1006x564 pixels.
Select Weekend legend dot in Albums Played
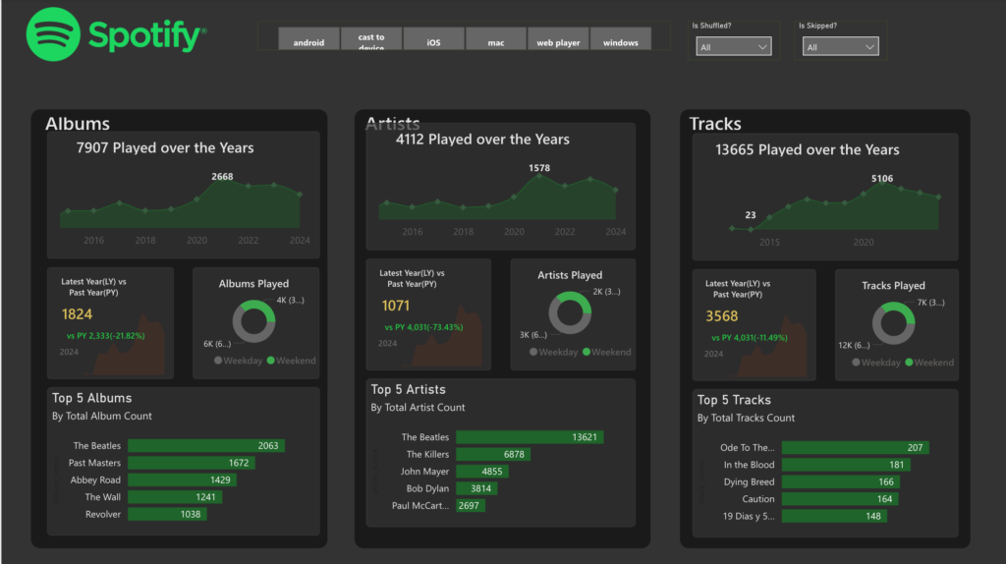tap(270, 361)
